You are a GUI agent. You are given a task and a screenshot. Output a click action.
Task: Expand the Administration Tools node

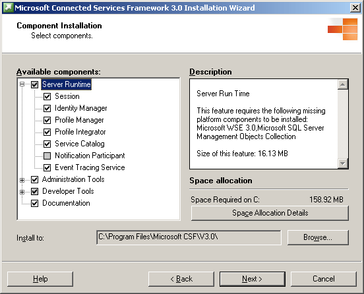tap(22, 180)
